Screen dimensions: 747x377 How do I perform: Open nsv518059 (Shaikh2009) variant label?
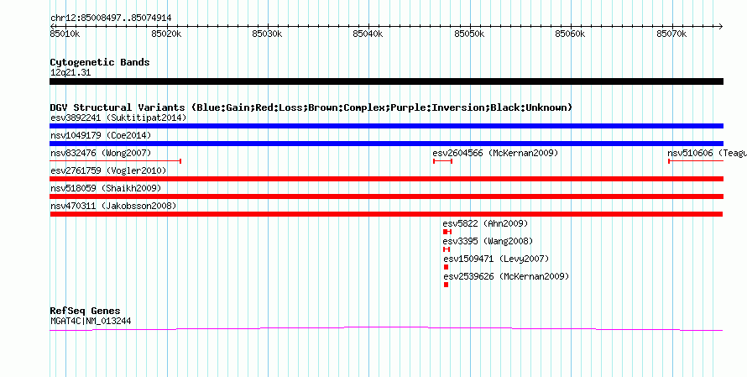pyautogui.click(x=106, y=188)
